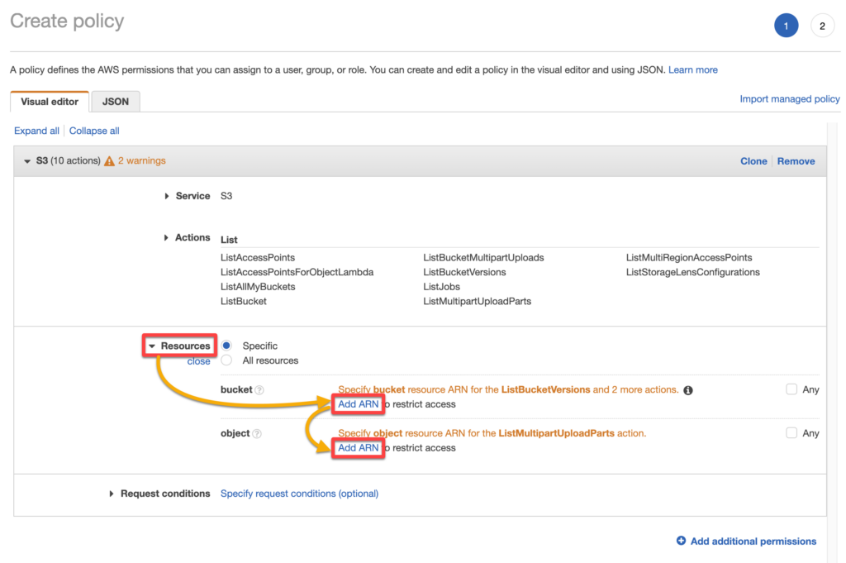Expand the Request conditions section
846x563 pixels.
(113, 494)
